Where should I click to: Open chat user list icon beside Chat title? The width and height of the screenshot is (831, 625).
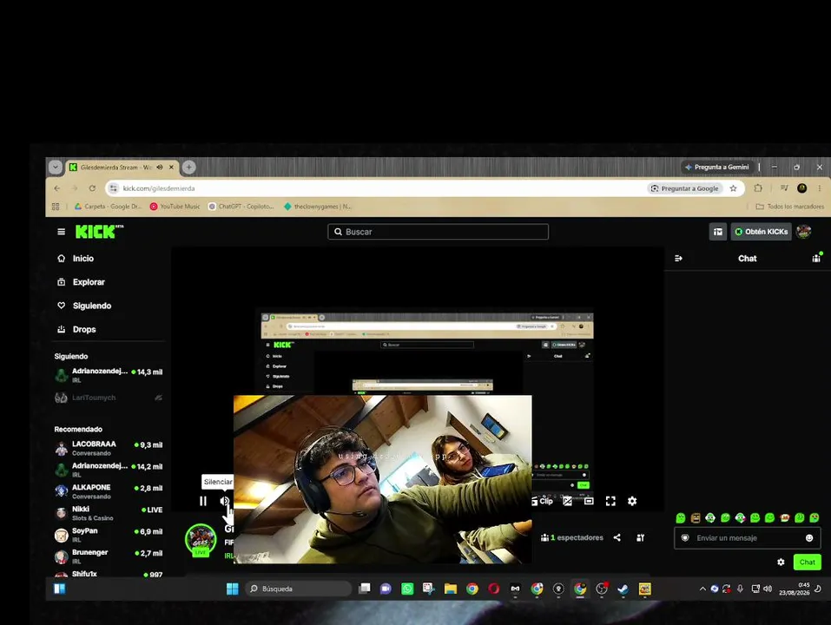(816, 259)
